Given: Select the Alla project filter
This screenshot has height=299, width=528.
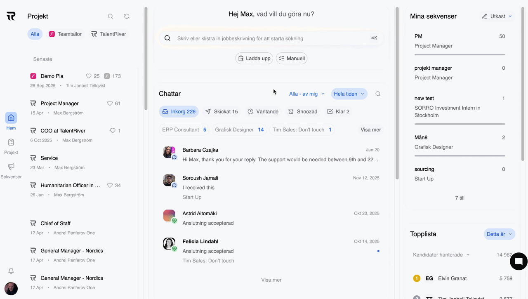Looking at the screenshot, I should (x=35, y=34).
